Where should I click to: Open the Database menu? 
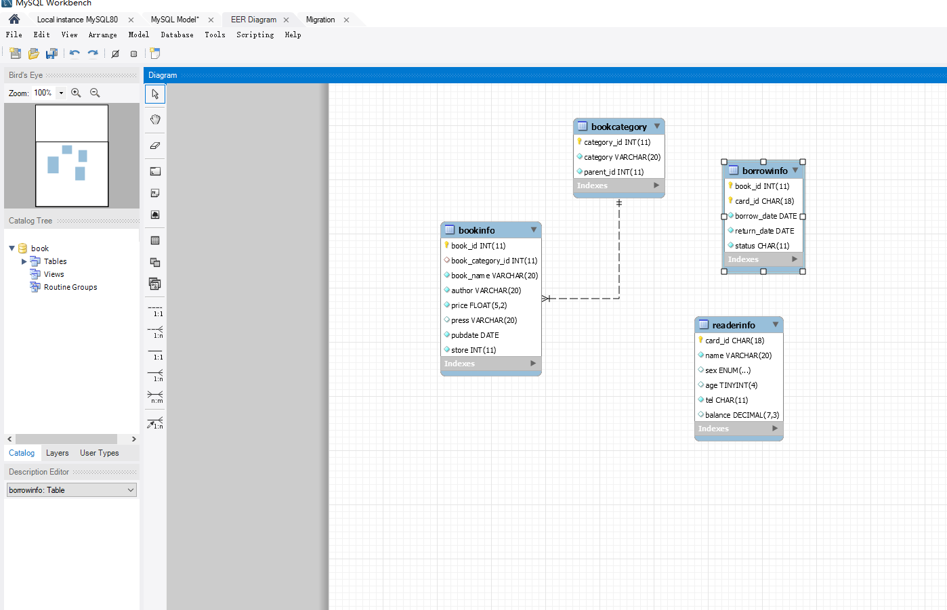(177, 35)
